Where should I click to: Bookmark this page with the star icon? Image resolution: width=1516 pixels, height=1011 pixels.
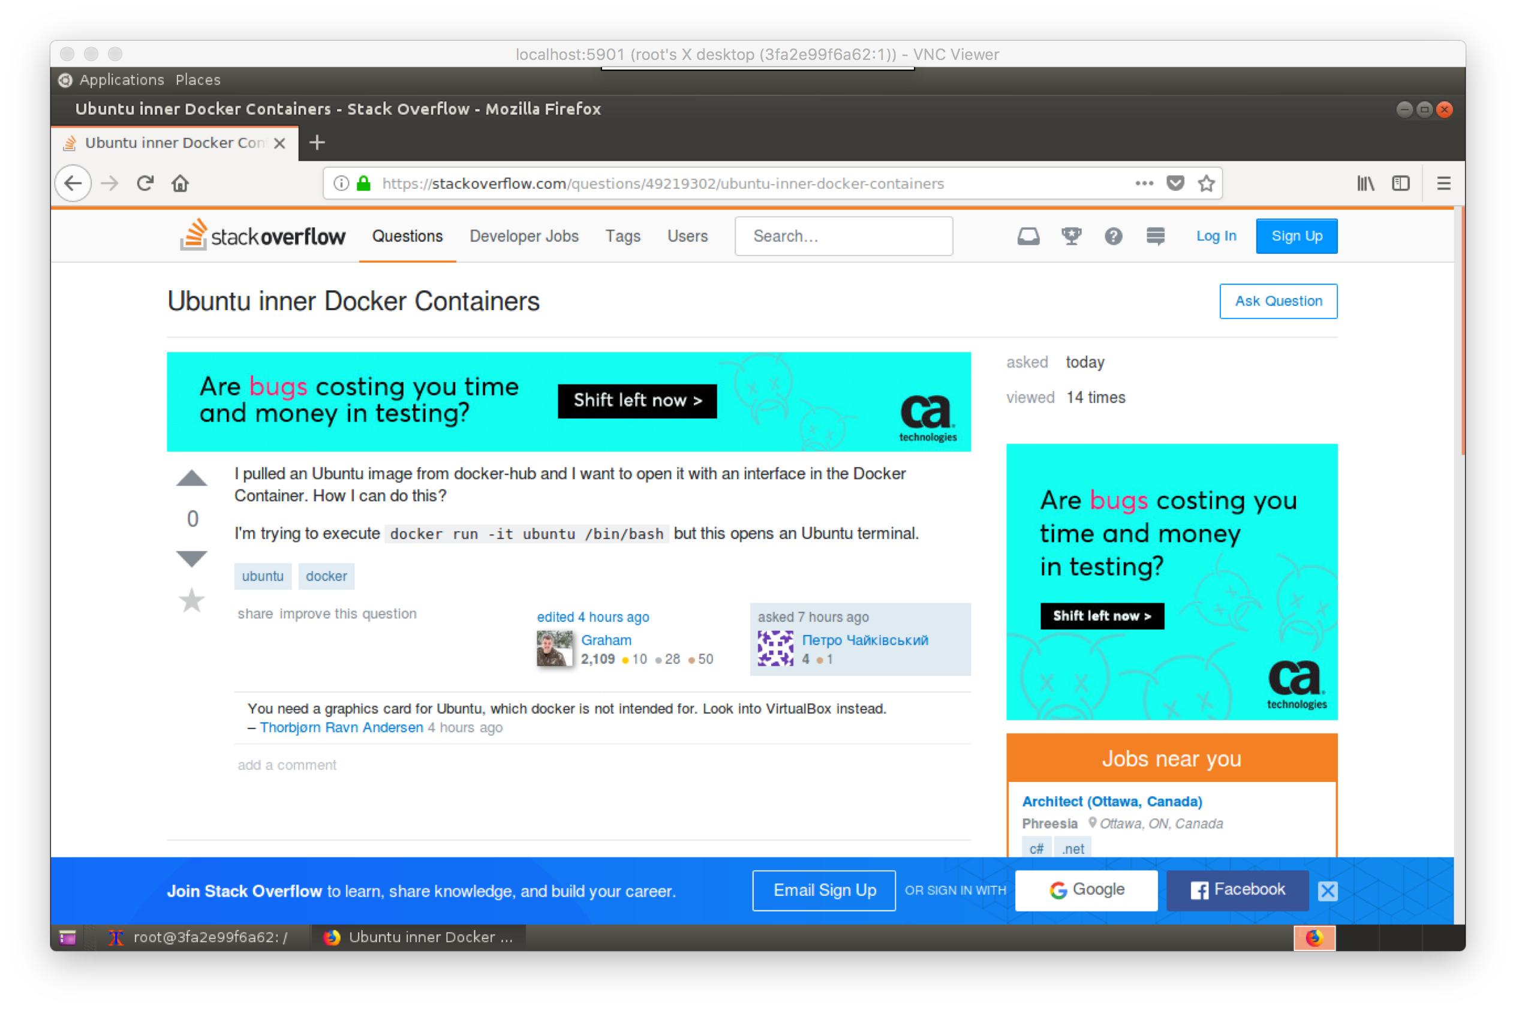1206,183
